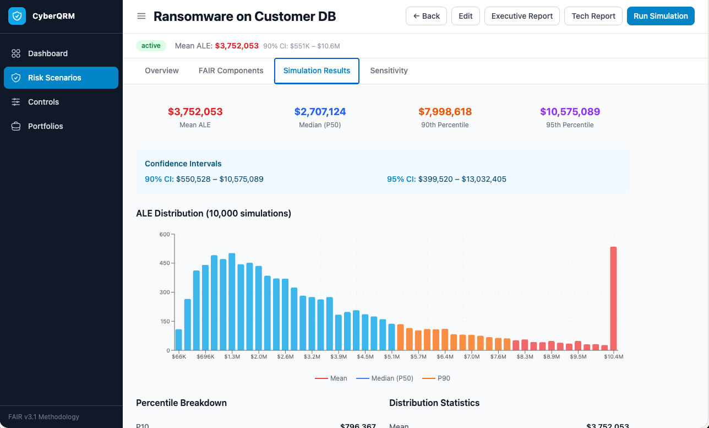Click the tallest red bar at $10.4M
709x428 pixels.
pyautogui.click(x=613, y=299)
